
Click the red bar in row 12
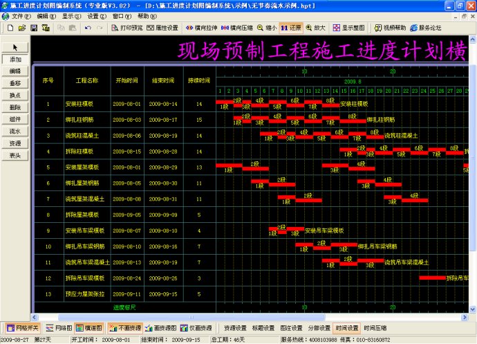tap(432, 278)
